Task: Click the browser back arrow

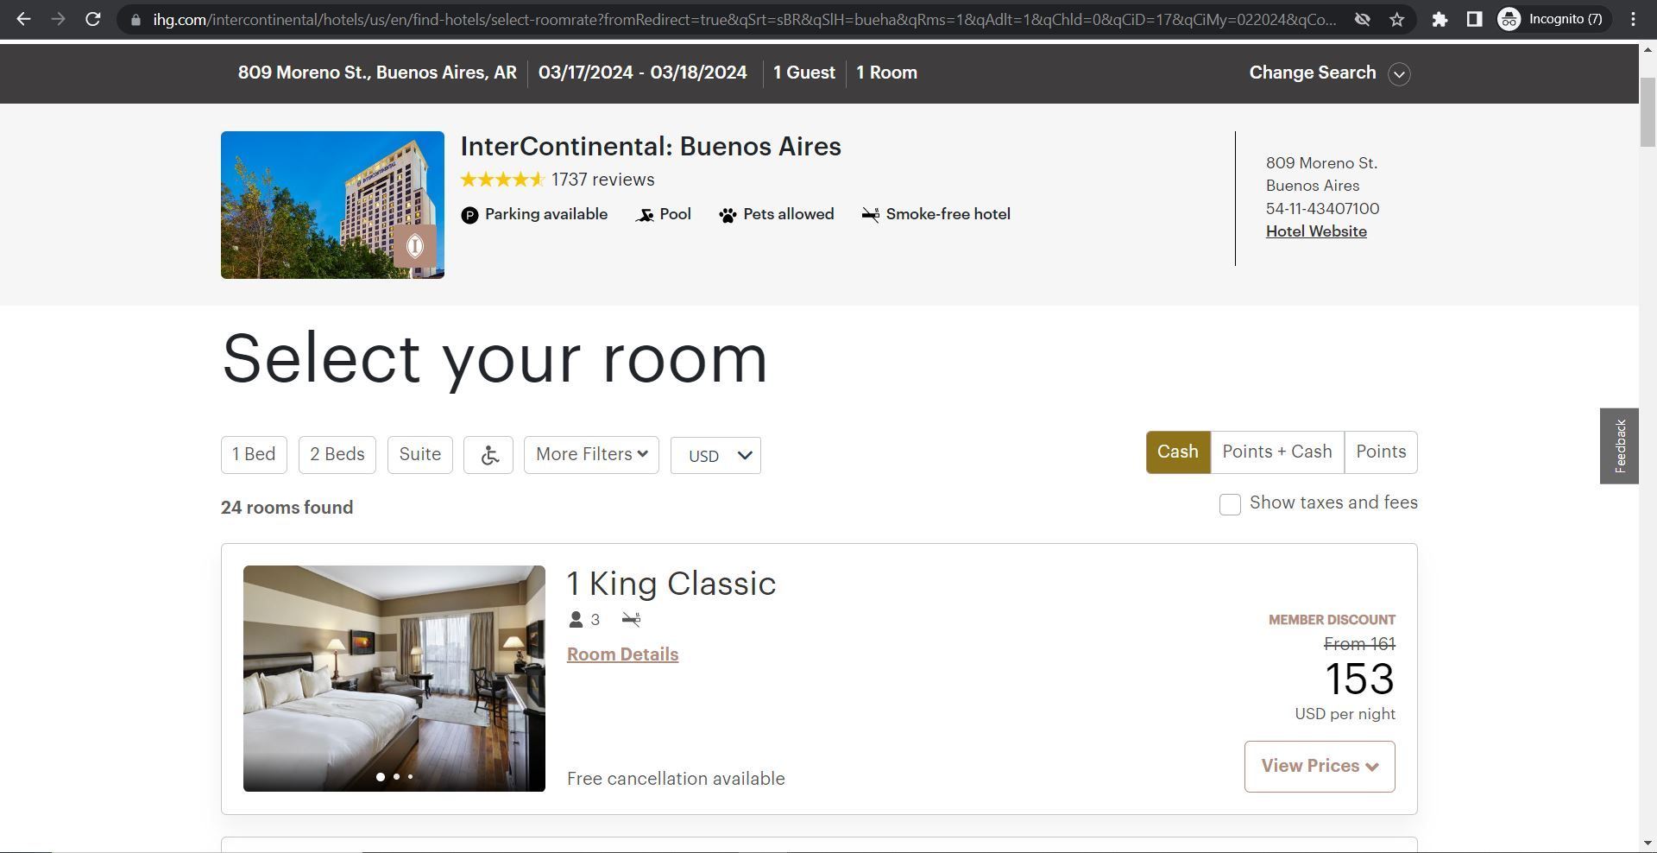Action: click(23, 19)
